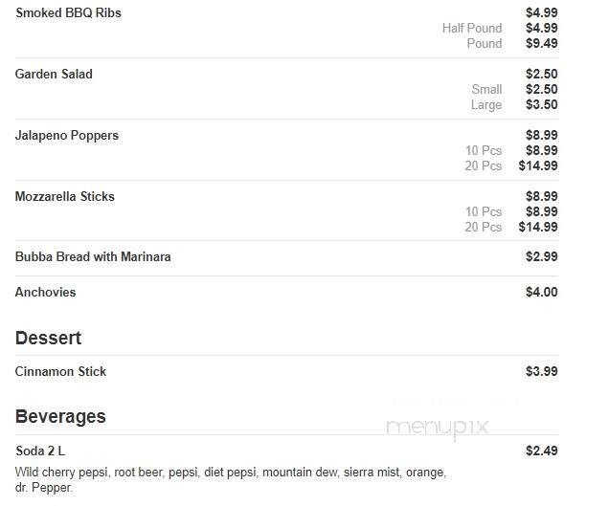Select the Half Pound ribs option
Screen dimensions: 609x506
[472, 29]
